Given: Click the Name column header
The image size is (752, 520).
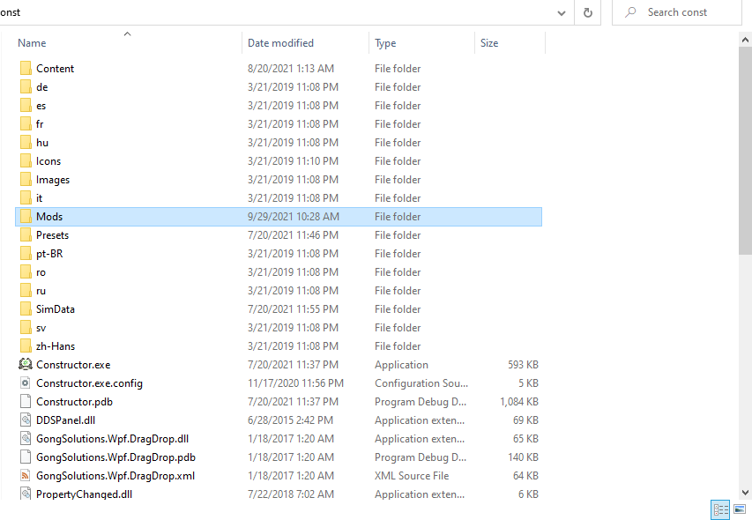Looking at the screenshot, I should pyautogui.click(x=33, y=42).
